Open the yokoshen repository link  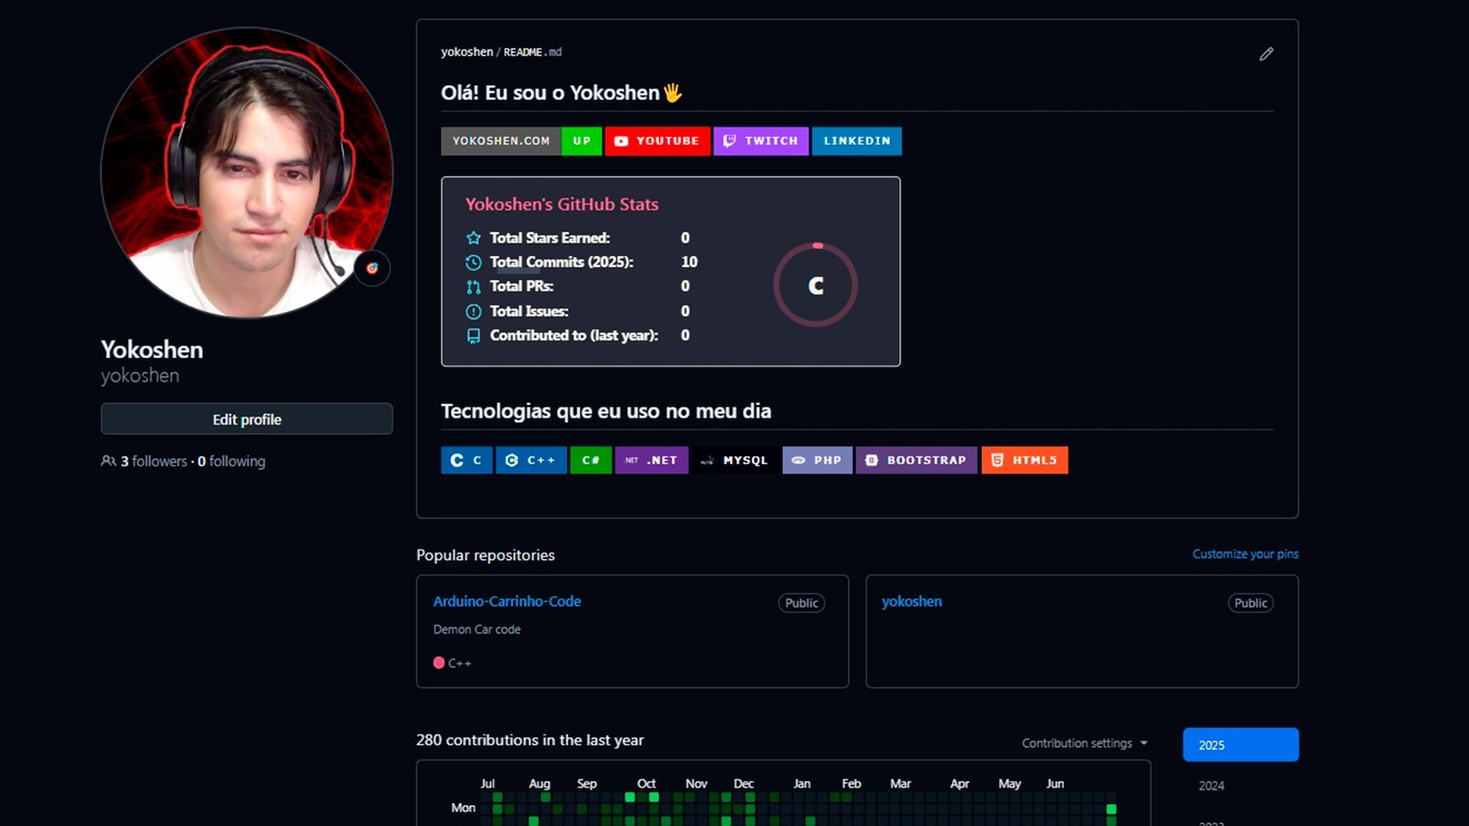[x=912, y=602]
